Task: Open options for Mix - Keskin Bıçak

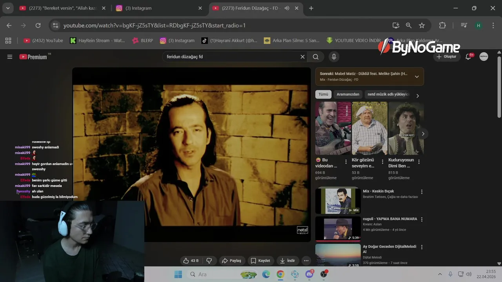Action: pyautogui.click(x=422, y=192)
